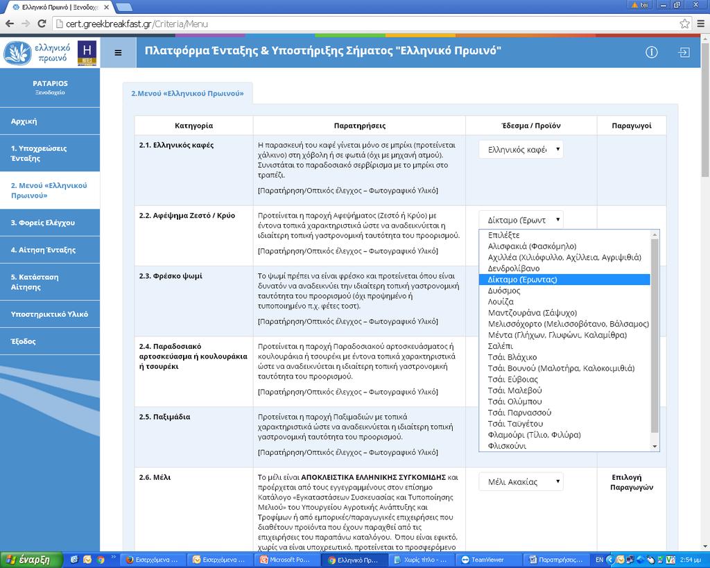Choose Τσάι Εύβοιας from the list

click(x=564, y=379)
